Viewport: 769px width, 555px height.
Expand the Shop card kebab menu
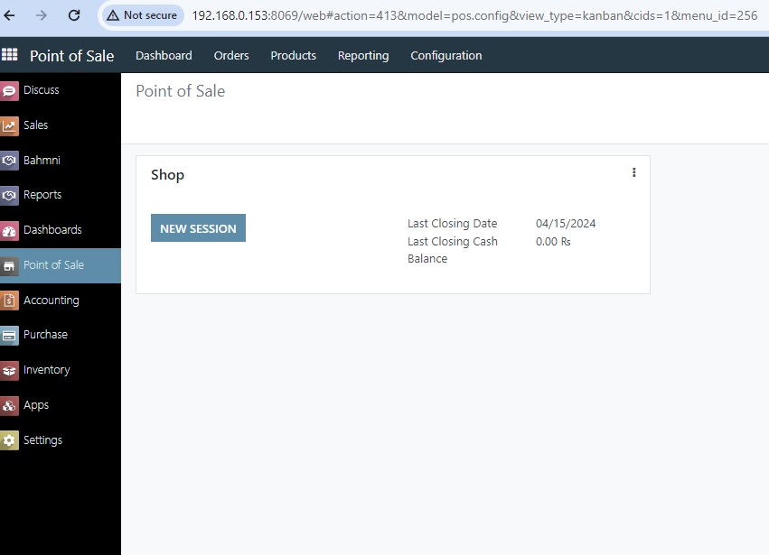pyautogui.click(x=633, y=172)
